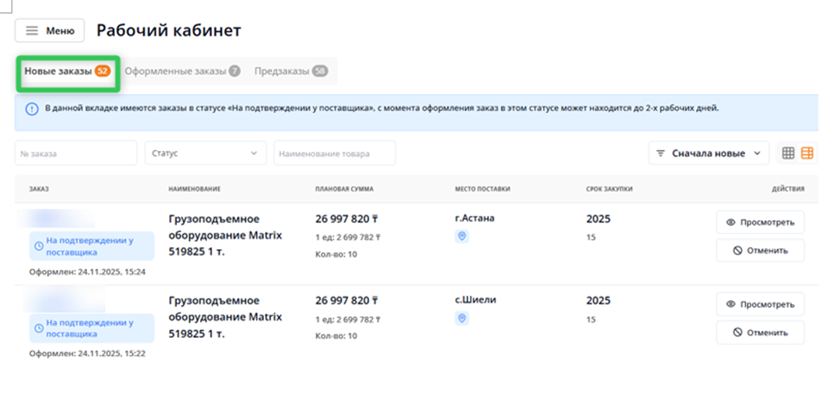
Task: Click the map pin icon under с.Шиели
Action: [461, 318]
